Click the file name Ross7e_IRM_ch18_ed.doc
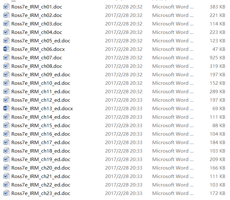230x200 pixels. (41, 151)
